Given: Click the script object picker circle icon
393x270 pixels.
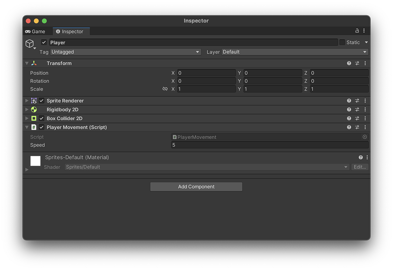Looking at the screenshot, I should 365,137.
